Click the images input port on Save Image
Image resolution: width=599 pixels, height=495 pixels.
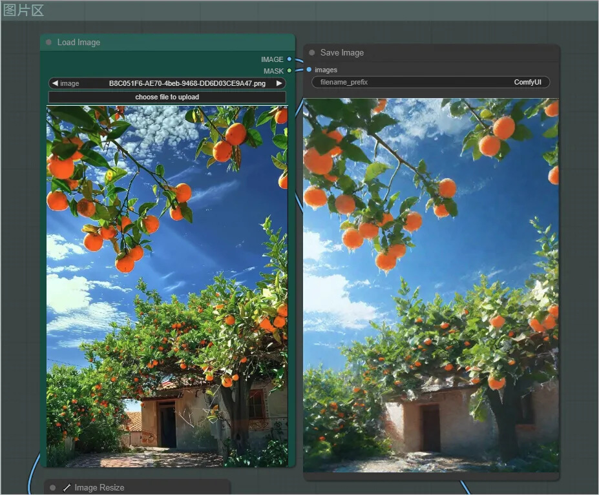(x=310, y=70)
